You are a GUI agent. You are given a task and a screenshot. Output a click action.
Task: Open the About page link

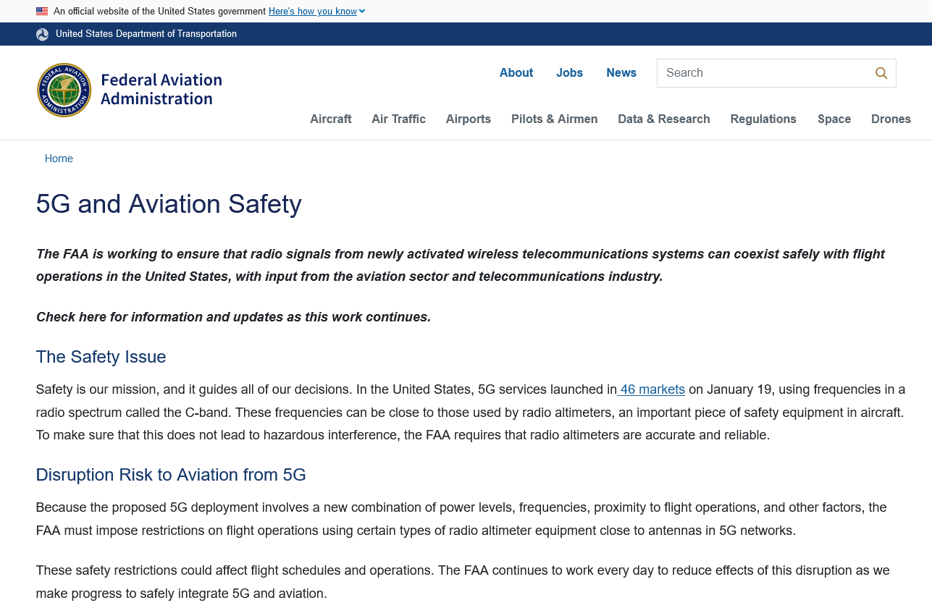point(516,73)
